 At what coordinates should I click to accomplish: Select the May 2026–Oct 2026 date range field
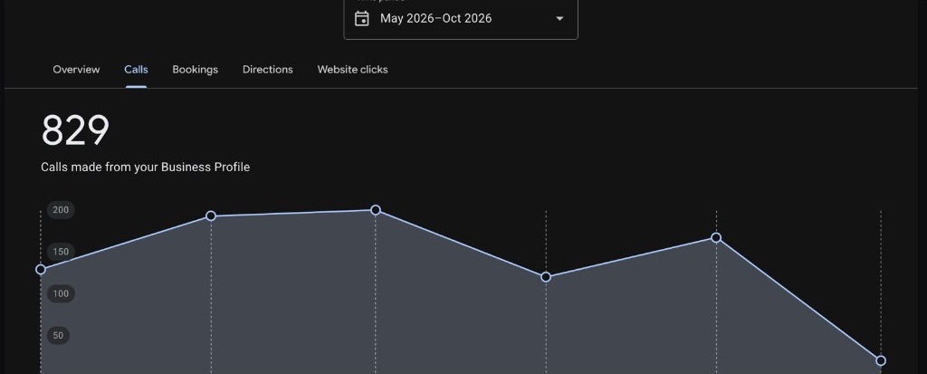pyautogui.click(x=461, y=19)
